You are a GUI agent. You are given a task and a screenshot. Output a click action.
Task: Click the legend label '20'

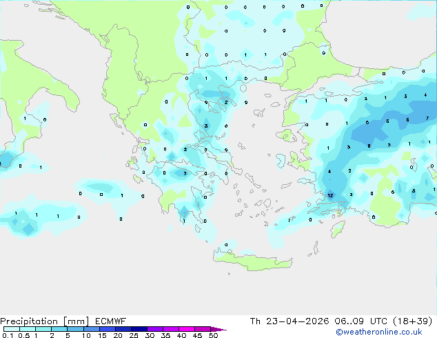118,335
